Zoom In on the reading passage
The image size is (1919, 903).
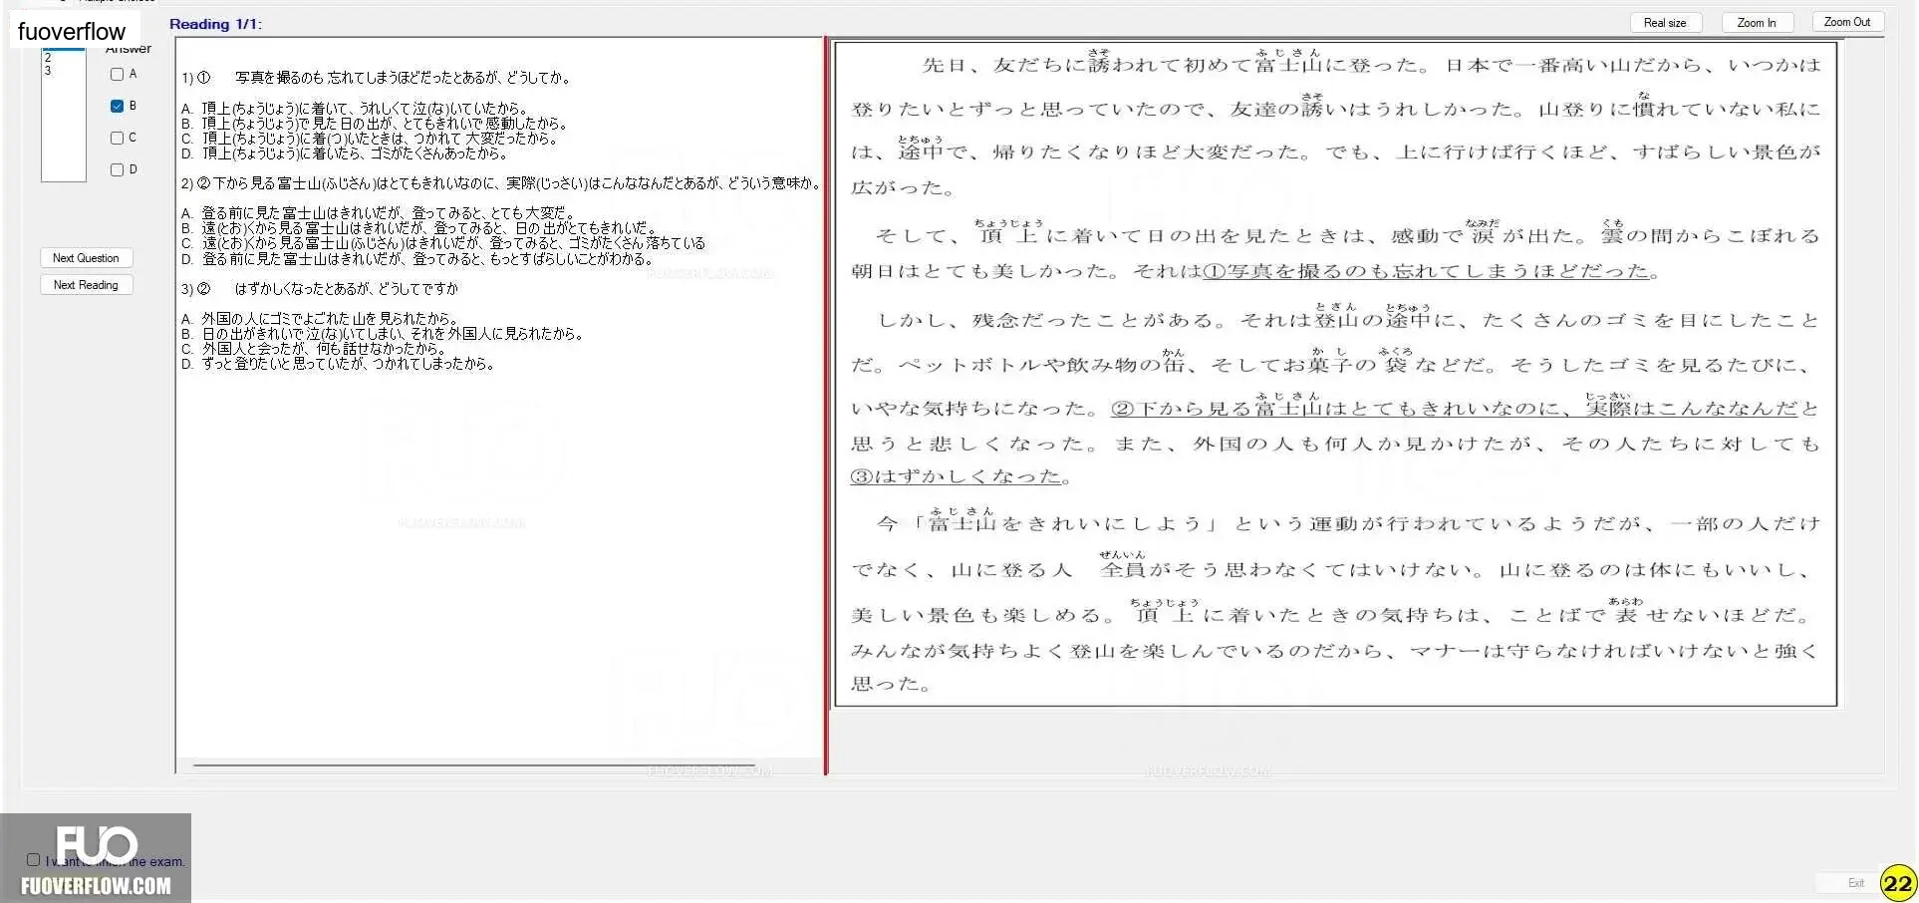click(x=1756, y=23)
